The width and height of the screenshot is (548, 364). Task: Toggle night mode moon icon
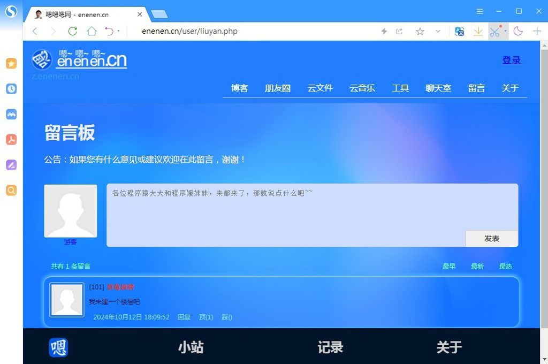click(x=518, y=31)
